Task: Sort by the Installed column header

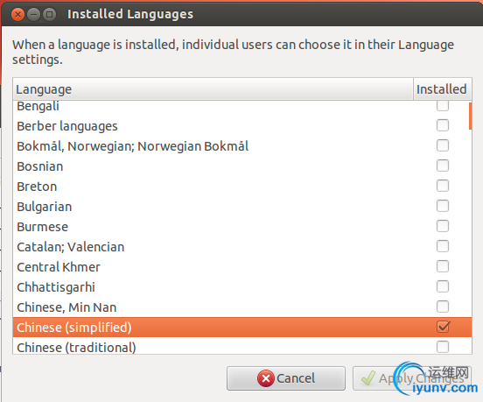Action: point(443,89)
